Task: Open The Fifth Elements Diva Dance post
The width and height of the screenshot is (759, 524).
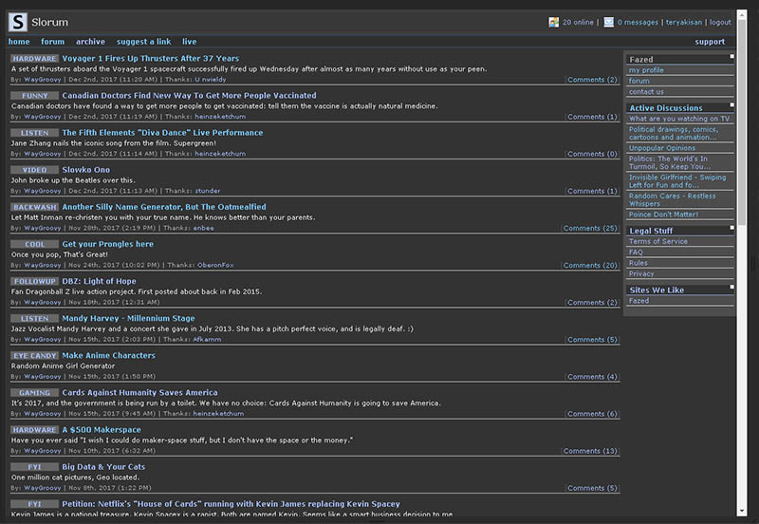Action: tap(162, 133)
